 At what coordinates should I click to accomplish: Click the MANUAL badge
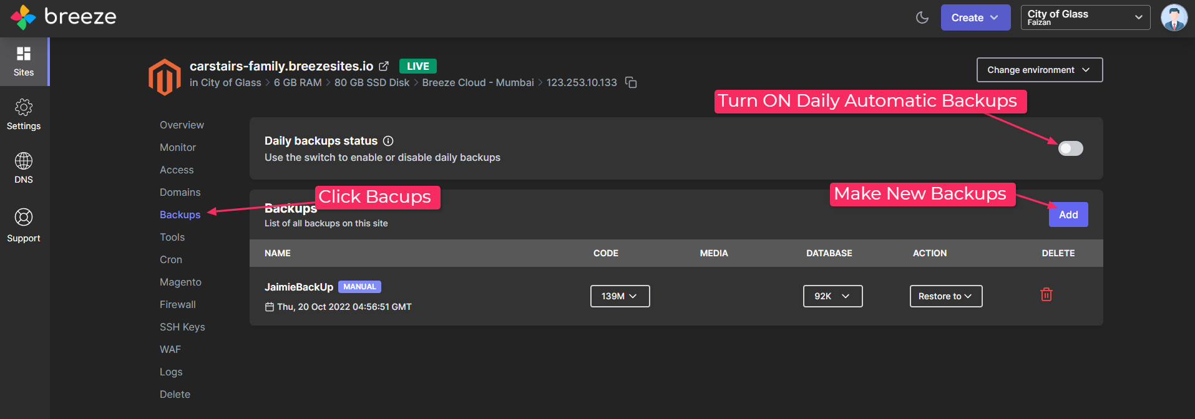click(359, 287)
